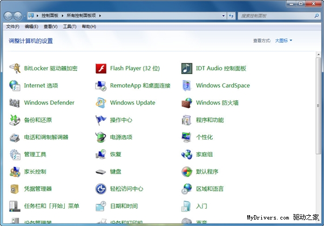Click the 个性化 monitor icon
The image size is (324, 226).
(x=187, y=137)
